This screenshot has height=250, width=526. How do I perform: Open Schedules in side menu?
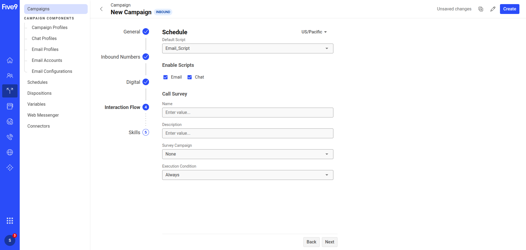coord(38,82)
